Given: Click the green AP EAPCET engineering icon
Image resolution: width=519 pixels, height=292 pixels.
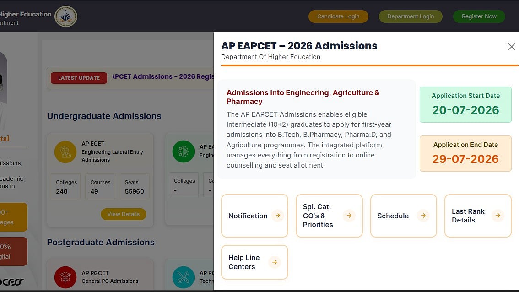Looking at the screenshot, I should [184, 151].
